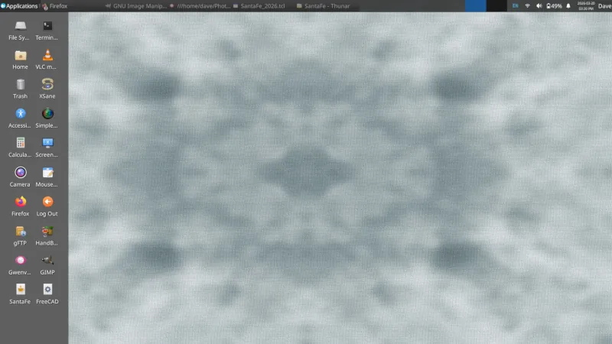The height and width of the screenshot is (344, 612).
Task: Select the Camera desktop icon
Action: pyautogui.click(x=21, y=173)
